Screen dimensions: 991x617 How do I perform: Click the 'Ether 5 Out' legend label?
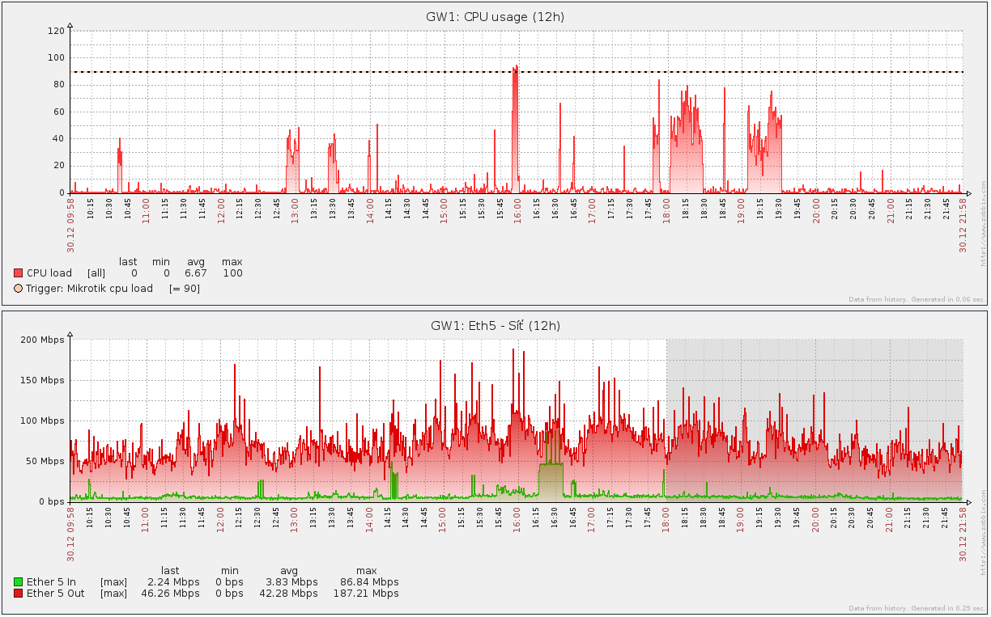click(55, 594)
